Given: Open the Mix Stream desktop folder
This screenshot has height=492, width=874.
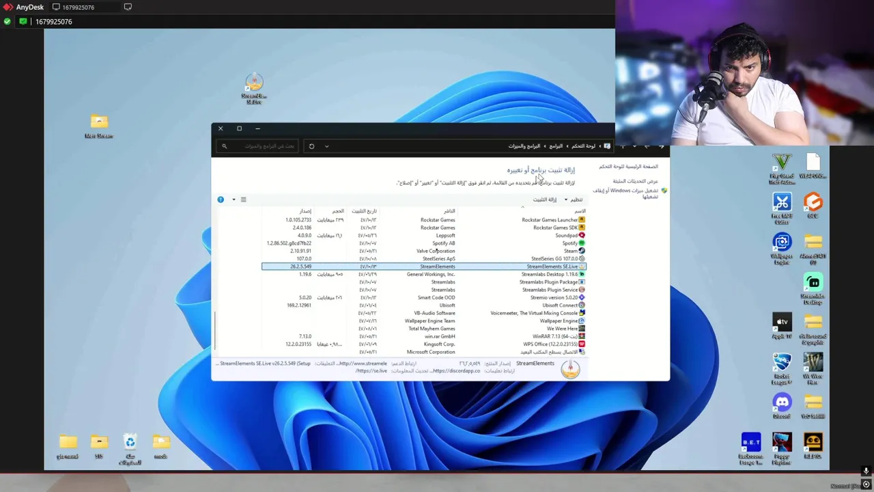Looking at the screenshot, I should (99, 127).
